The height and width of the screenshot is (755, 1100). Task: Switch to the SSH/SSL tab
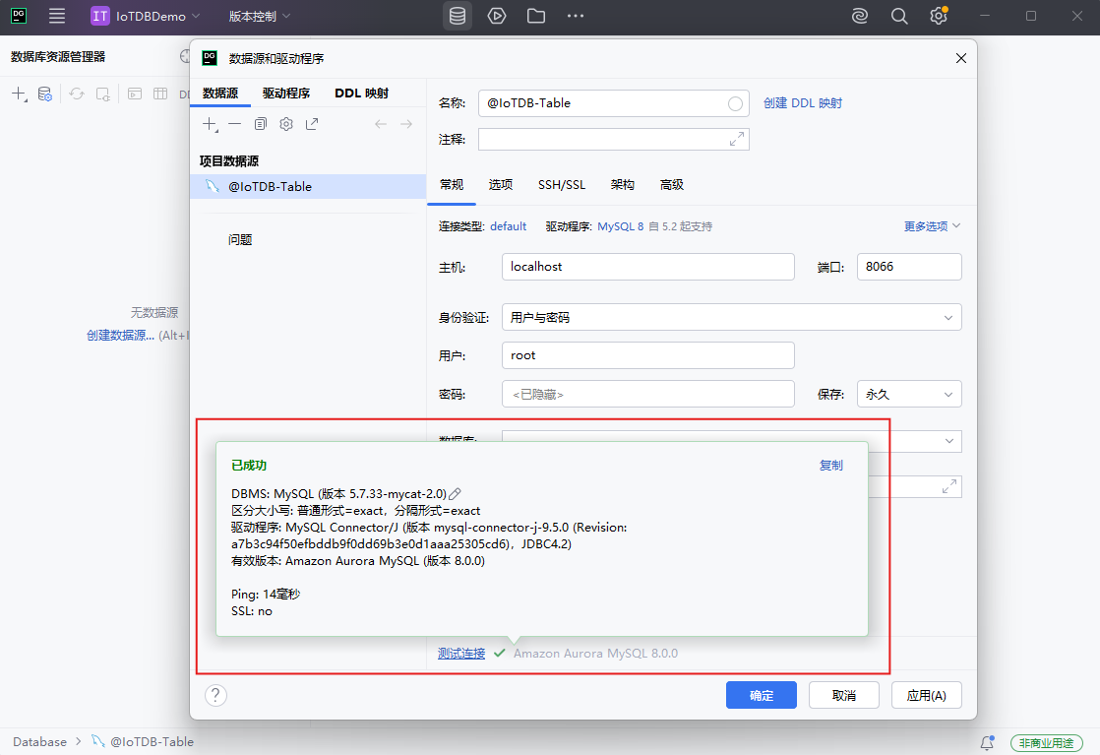coord(562,184)
